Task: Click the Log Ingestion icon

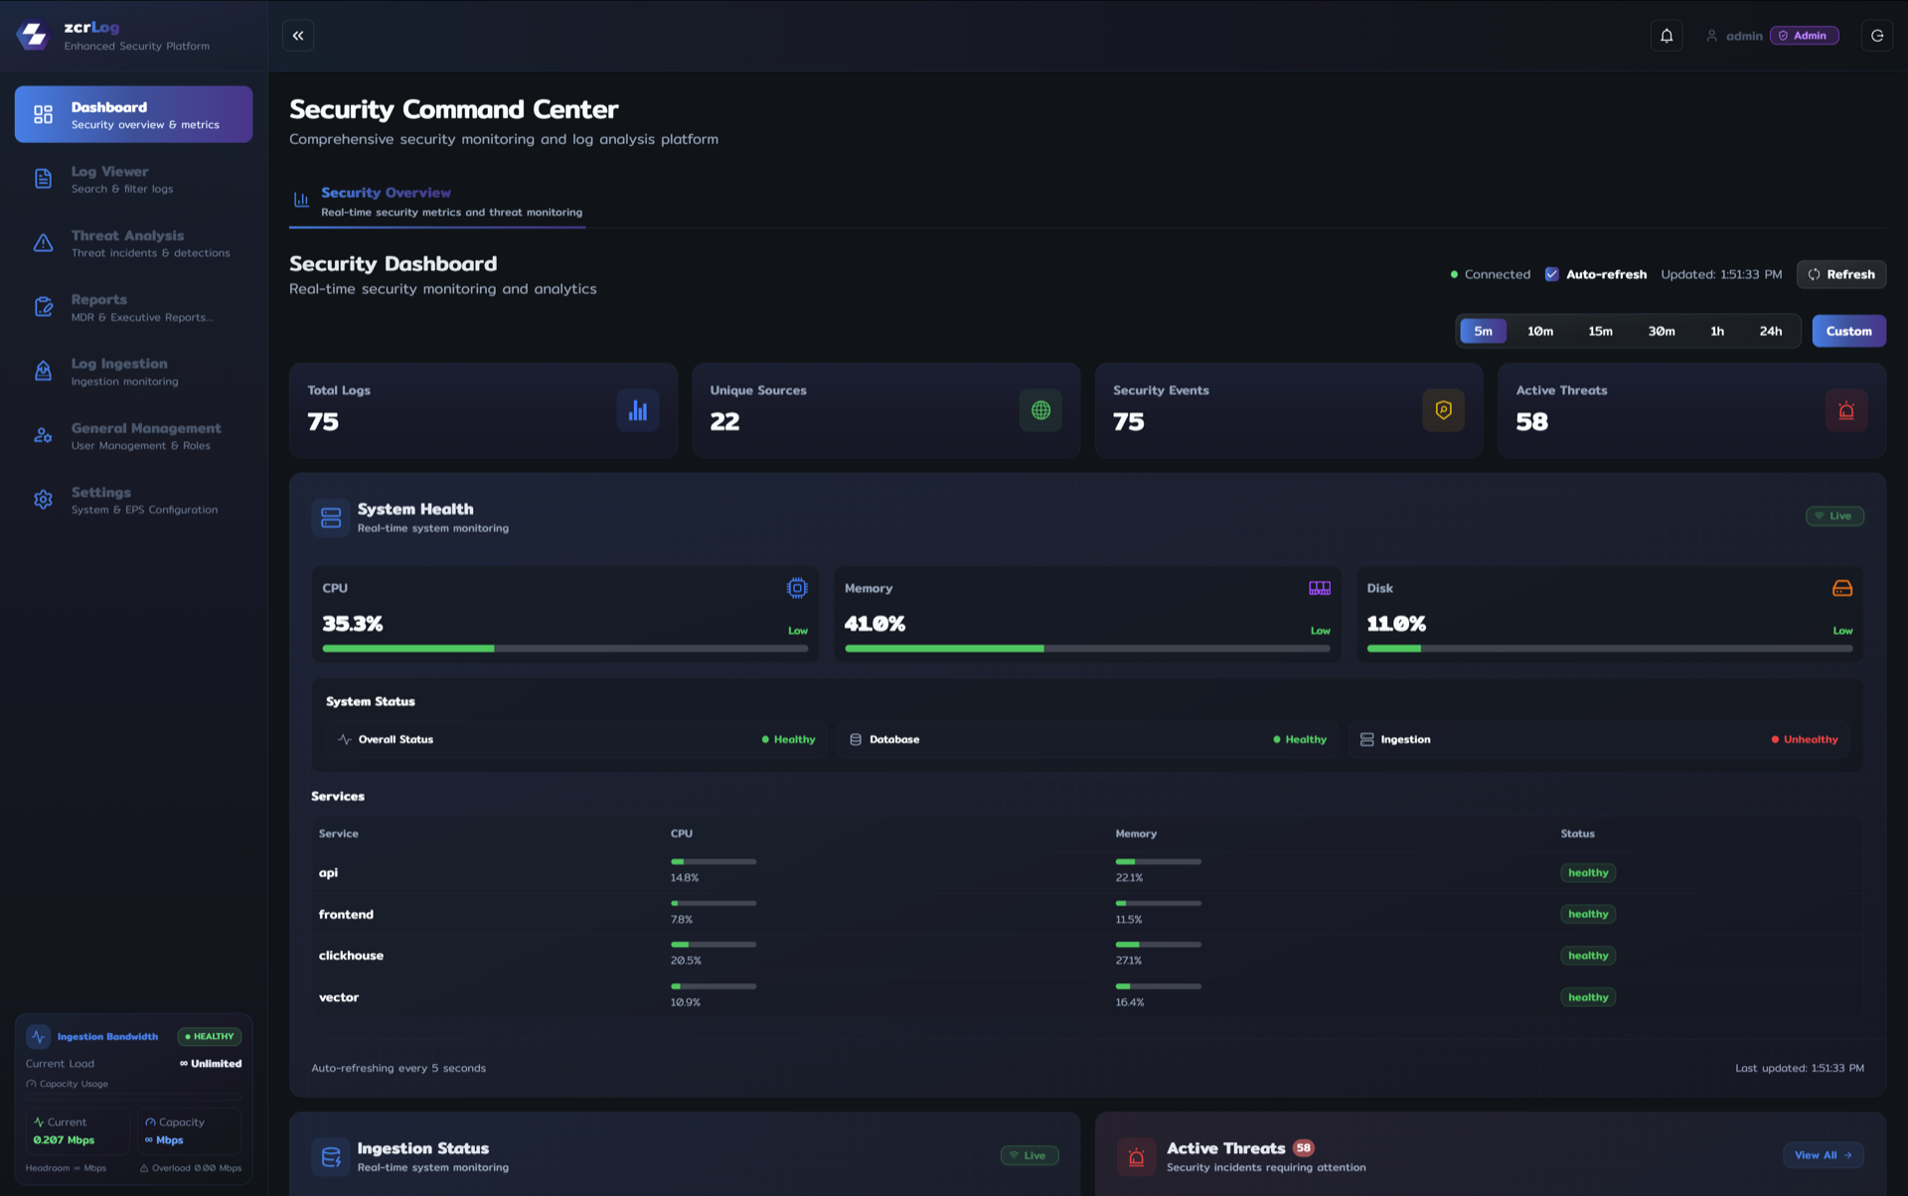Action: coord(43,372)
